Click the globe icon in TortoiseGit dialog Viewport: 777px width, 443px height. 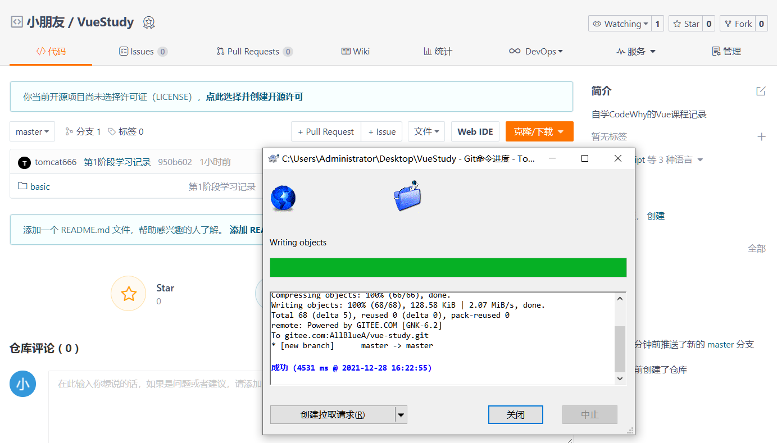click(283, 198)
